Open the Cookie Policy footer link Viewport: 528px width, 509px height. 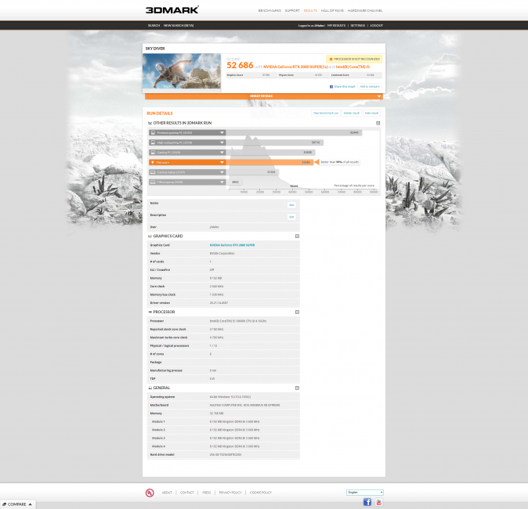coord(261,493)
